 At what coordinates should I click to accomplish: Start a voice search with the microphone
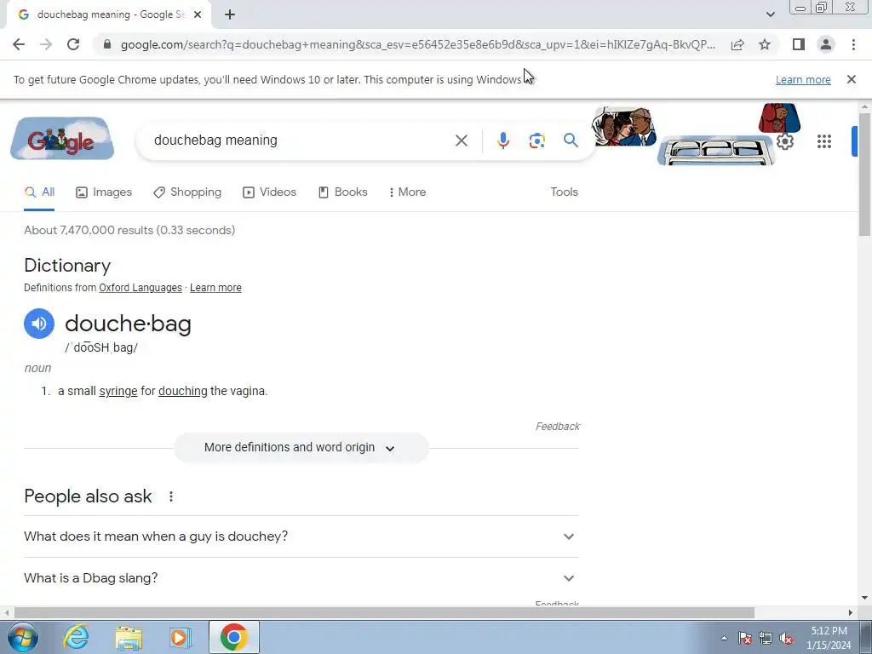(502, 141)
